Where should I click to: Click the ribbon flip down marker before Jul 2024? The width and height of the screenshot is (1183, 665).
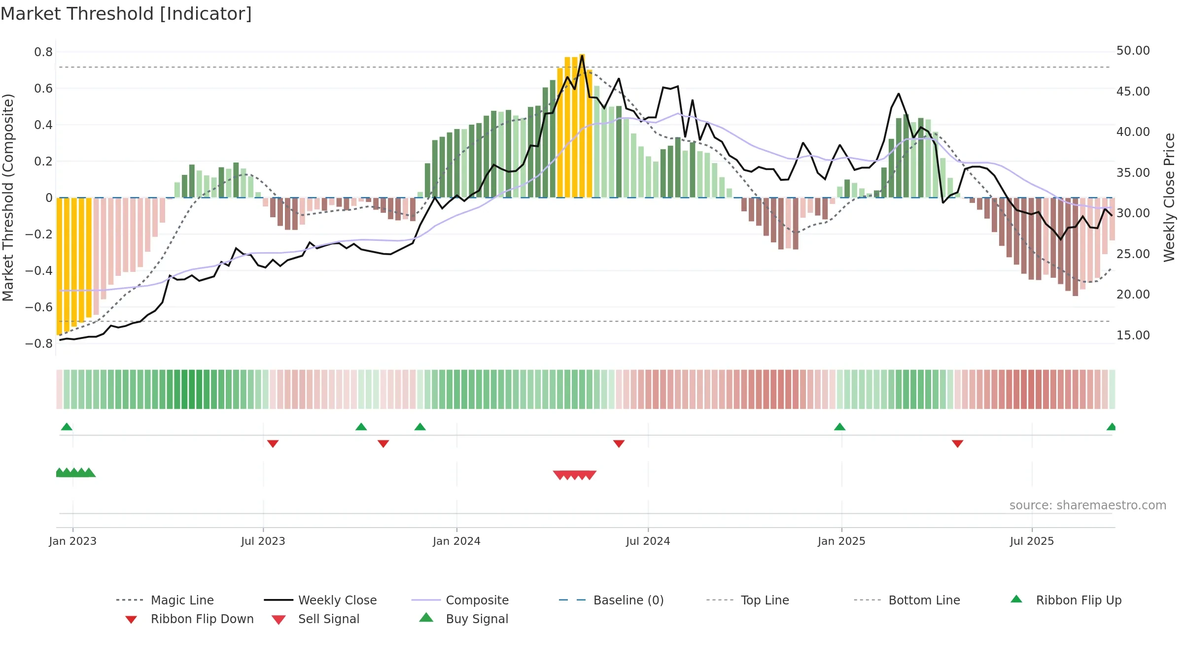[619, 444]
